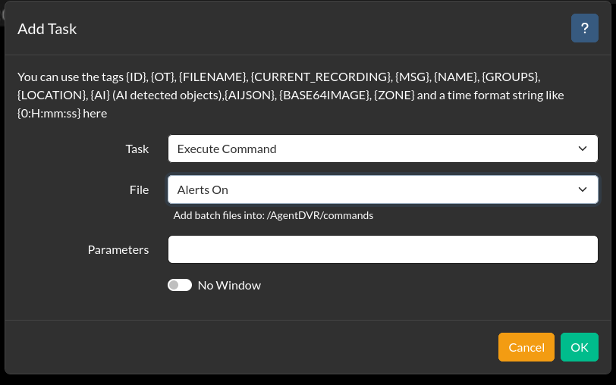Click the {LOCATION} tag in the description
This screenshot has height=385, width=616.
(x=52, y=95)
